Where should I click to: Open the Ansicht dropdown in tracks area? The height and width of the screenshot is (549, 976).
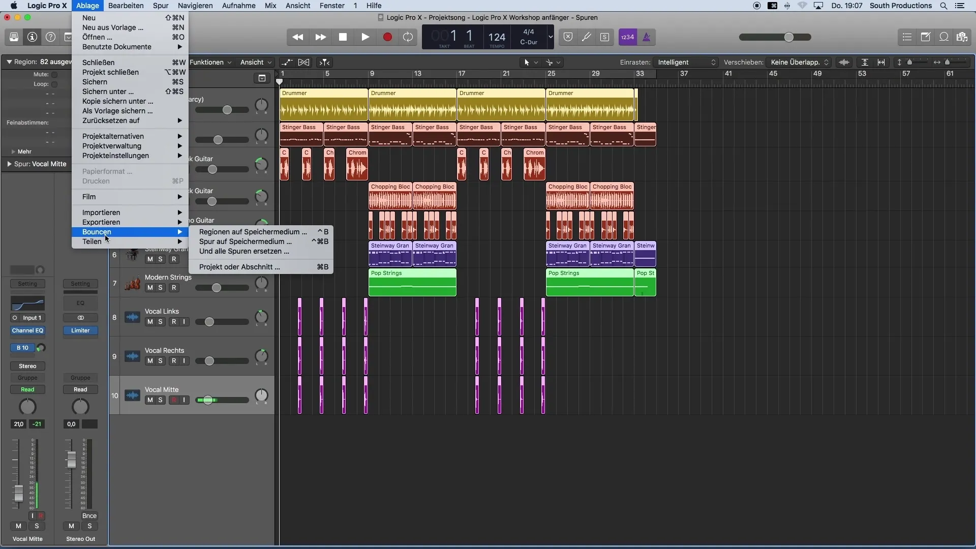tap(256, 63)
